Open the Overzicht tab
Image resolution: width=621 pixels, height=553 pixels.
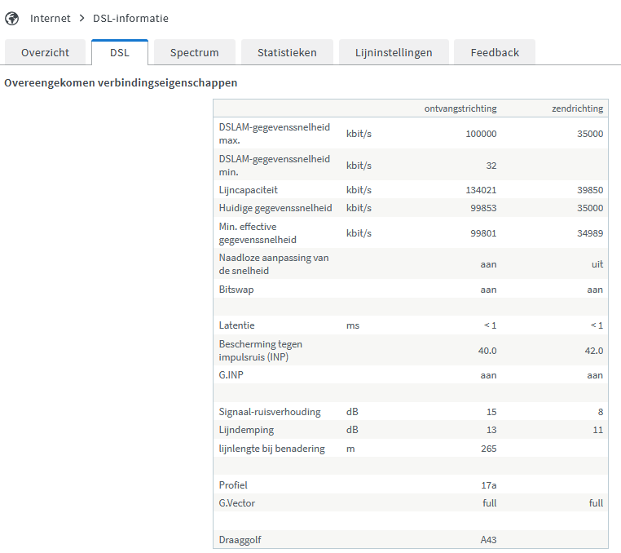tap(45, 52)
